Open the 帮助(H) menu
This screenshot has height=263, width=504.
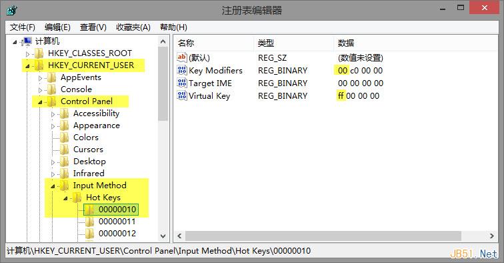tap(173, 27)
